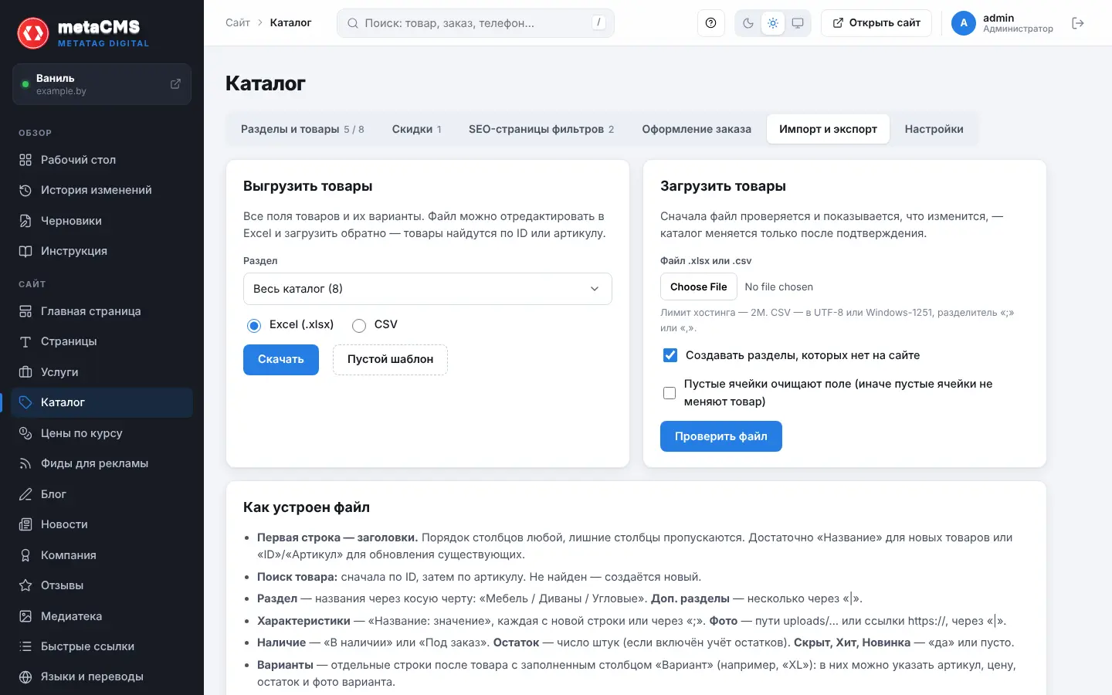Click the logout icon next to admin
Image resolution: width=1112 pixels, height=695 pixels.
pyautogui.click(x=1078, y=23)
